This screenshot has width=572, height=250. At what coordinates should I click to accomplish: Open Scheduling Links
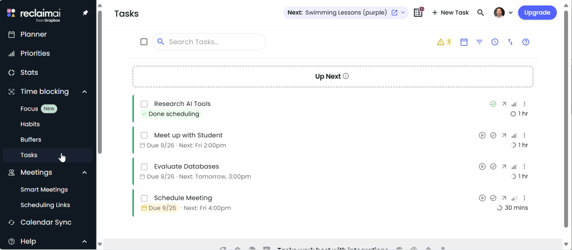45,205
